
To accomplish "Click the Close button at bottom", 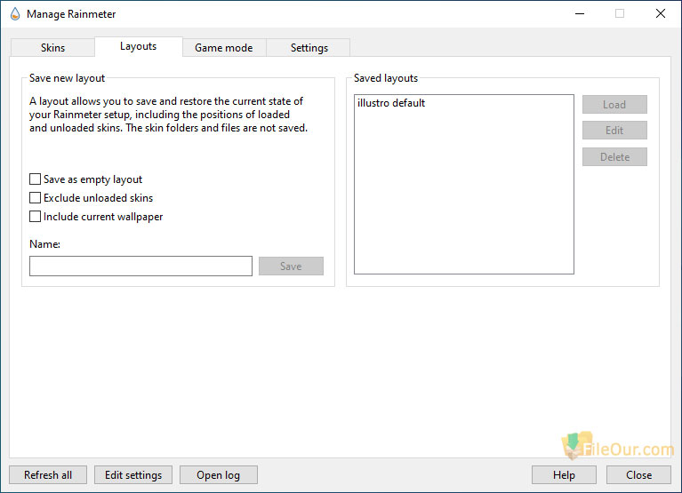I will click(x=638, y=474).
